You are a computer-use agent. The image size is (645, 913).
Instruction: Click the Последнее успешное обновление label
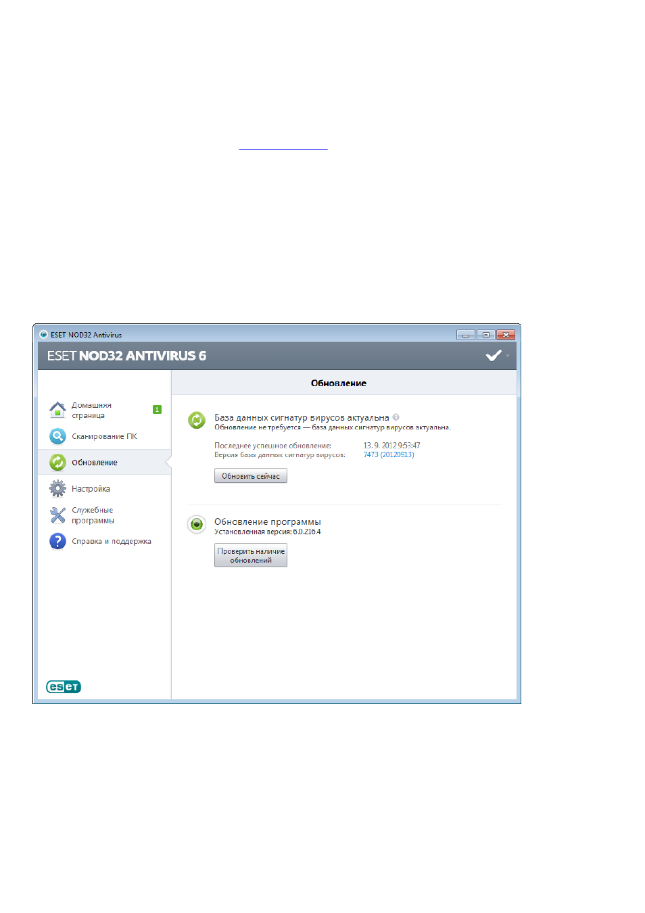272,445
